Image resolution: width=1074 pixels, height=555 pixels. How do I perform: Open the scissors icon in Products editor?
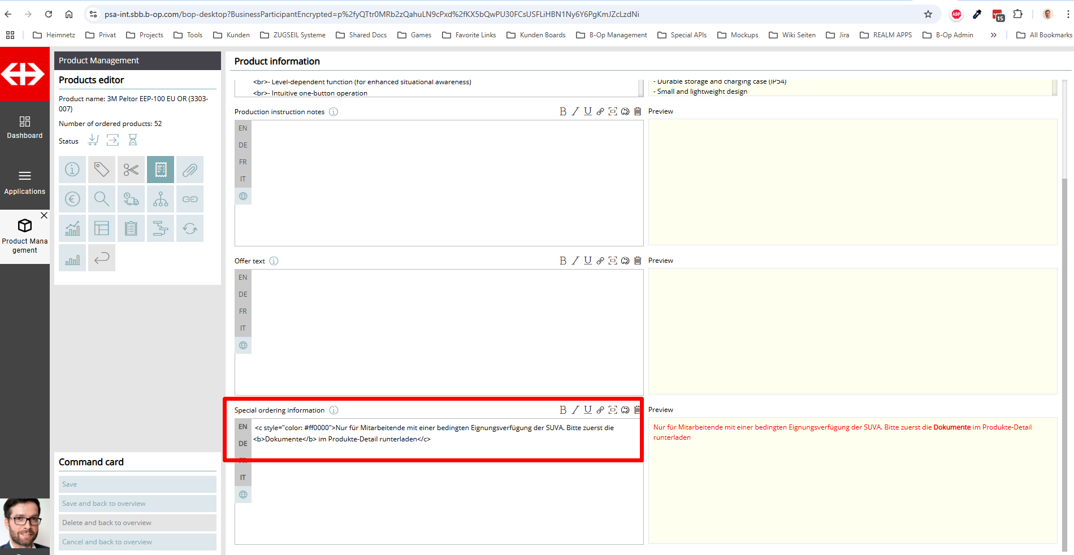131,170
